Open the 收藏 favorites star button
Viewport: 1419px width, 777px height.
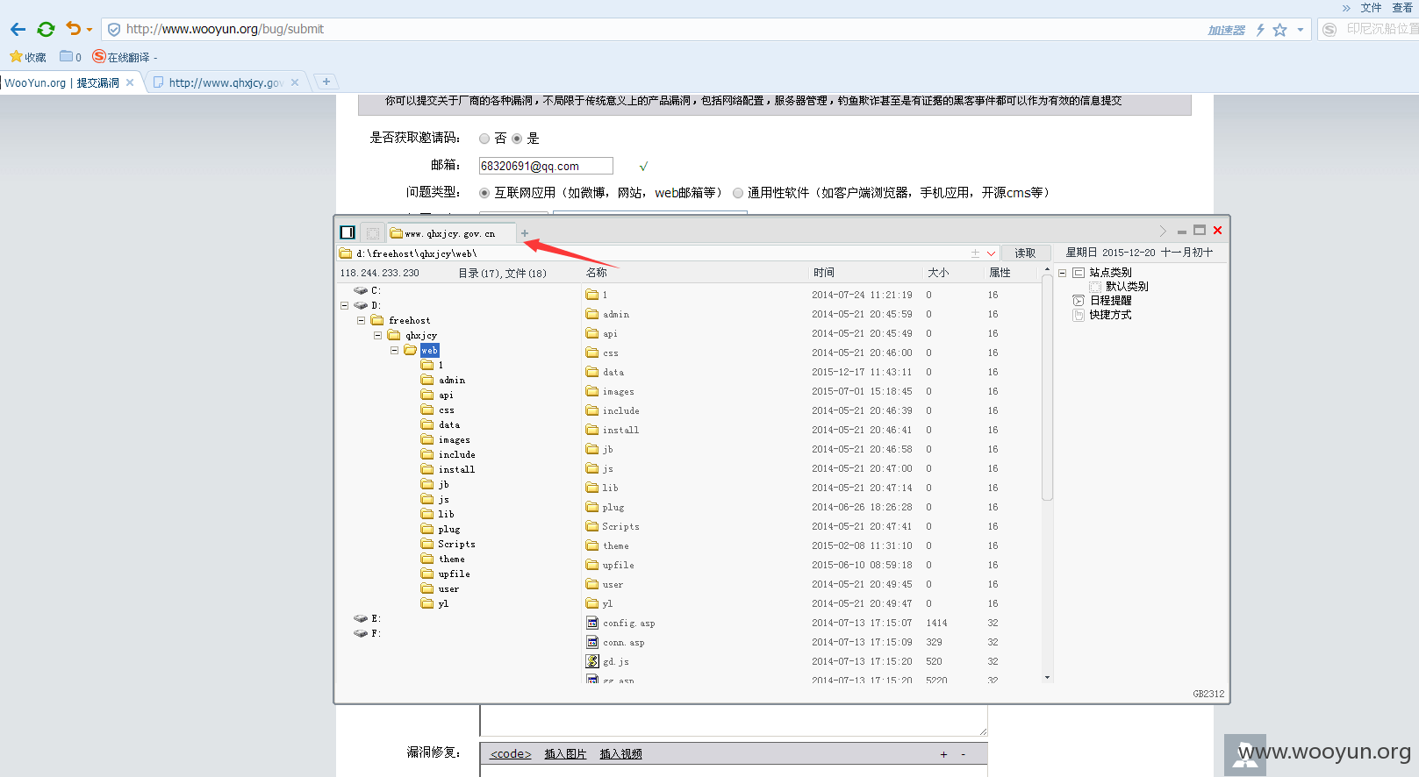(28, 57)
